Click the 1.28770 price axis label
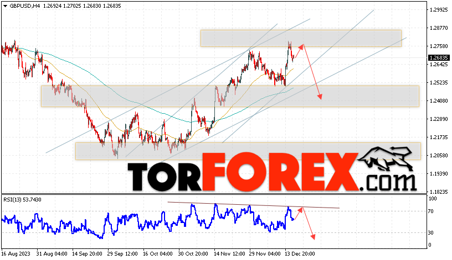 439,28
